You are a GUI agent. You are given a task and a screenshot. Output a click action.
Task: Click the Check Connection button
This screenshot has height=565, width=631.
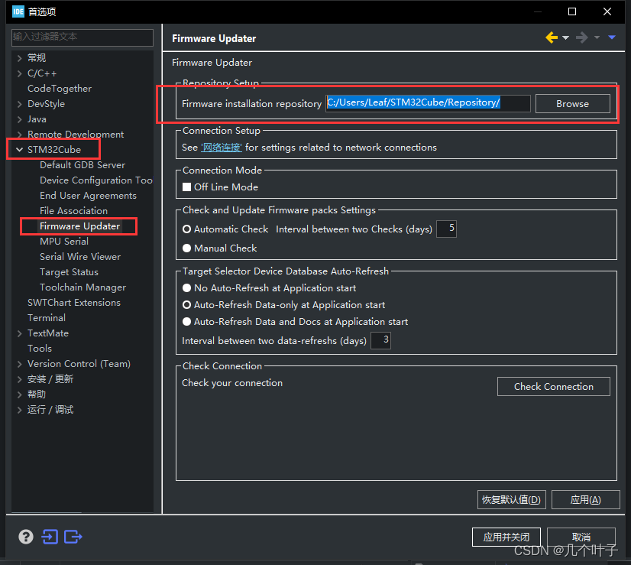click(x=554, y=387)
